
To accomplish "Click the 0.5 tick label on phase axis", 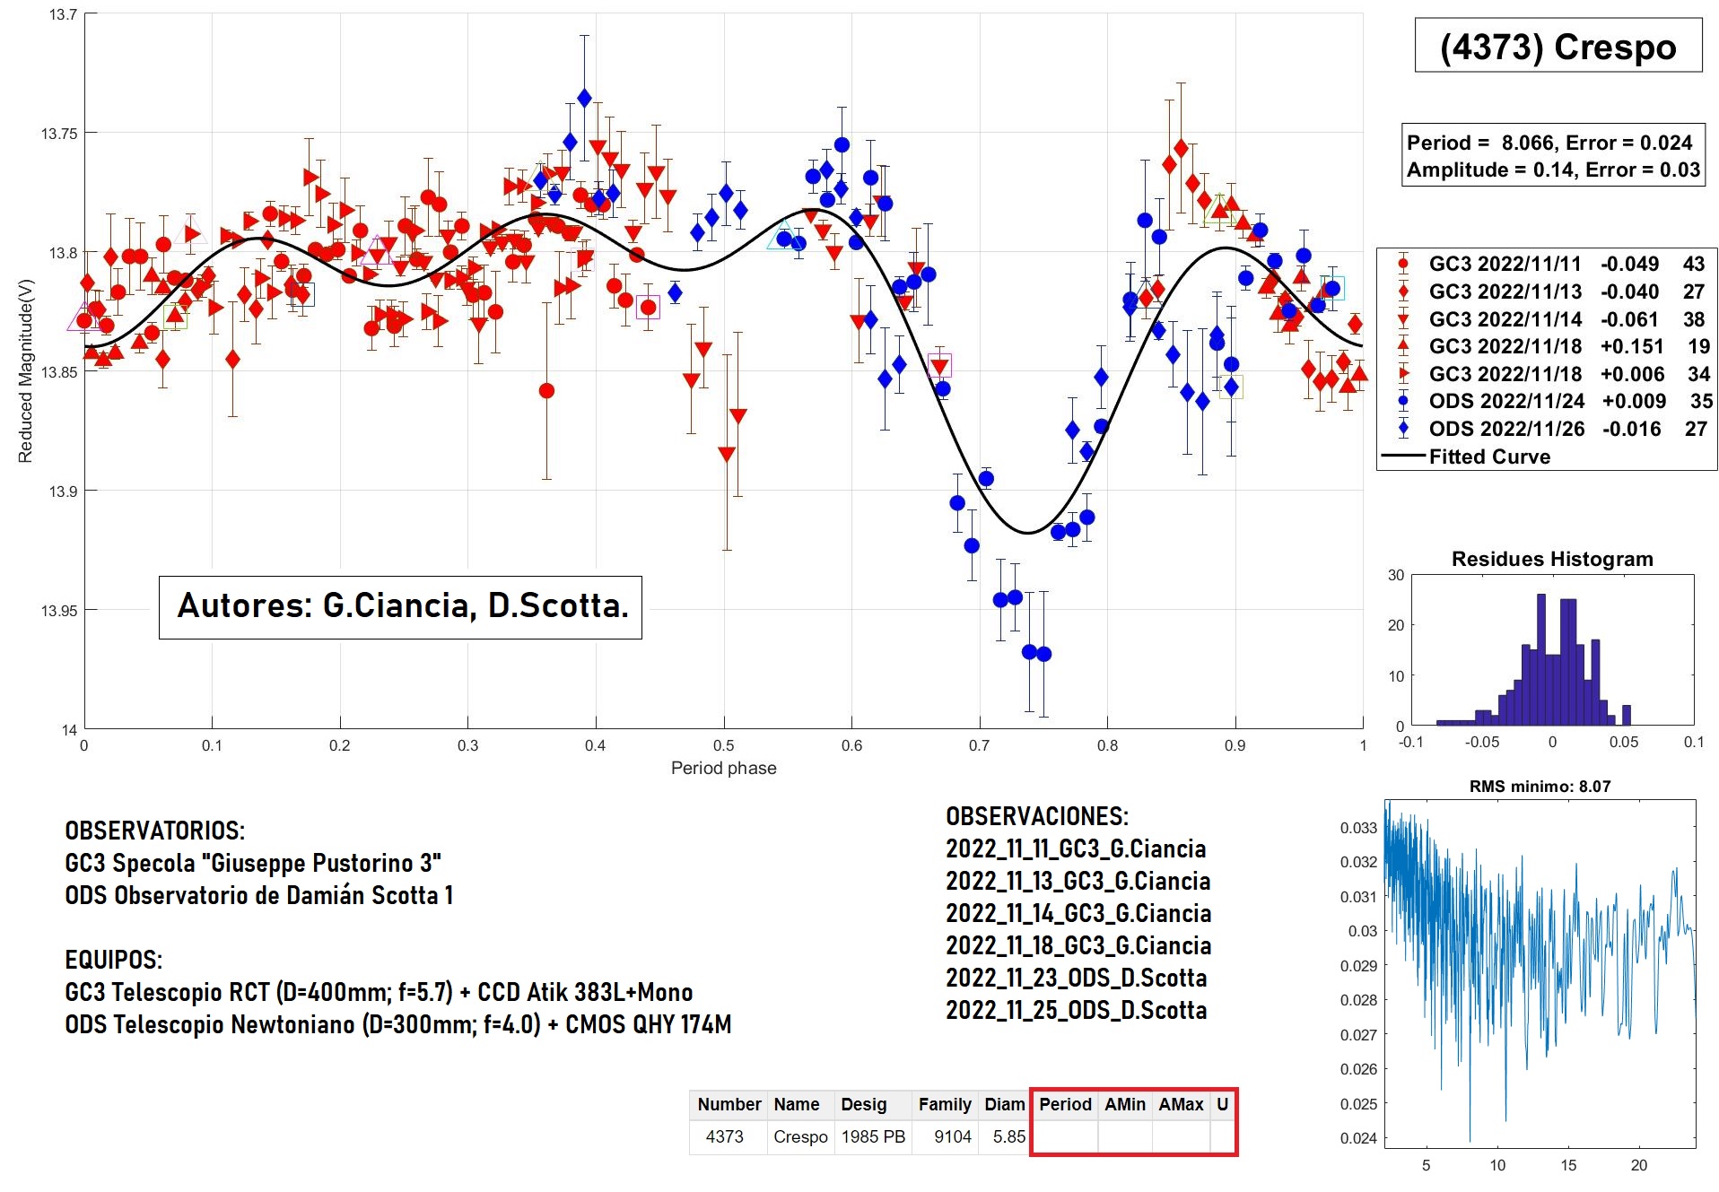I will click(x=723, y=745).
